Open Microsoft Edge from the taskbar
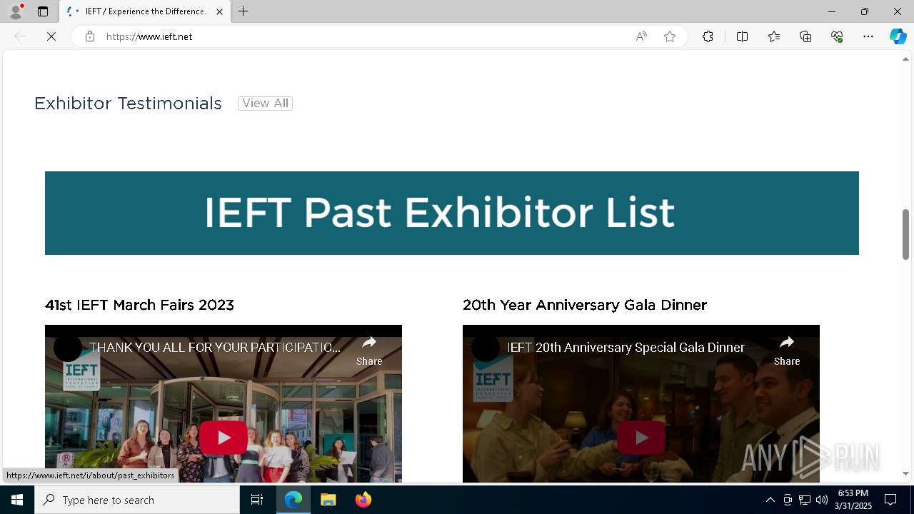 click(293, 500)
